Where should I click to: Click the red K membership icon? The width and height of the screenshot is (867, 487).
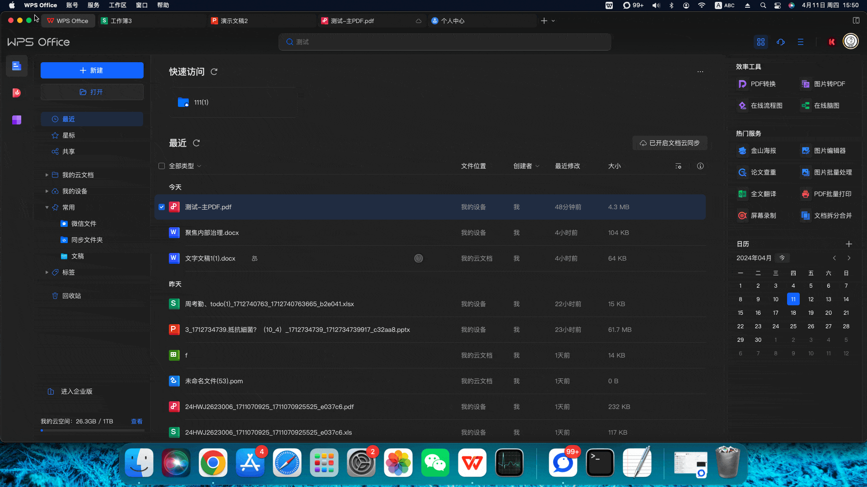pyautogui.click(x=832, y=42)
